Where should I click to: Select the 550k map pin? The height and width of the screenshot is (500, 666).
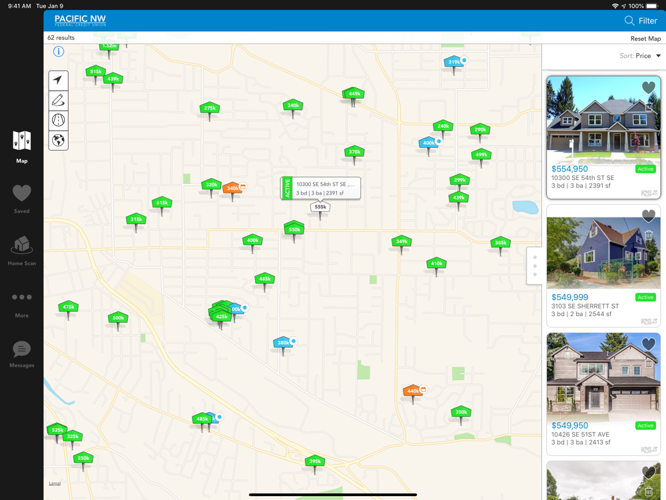[294, 229]
